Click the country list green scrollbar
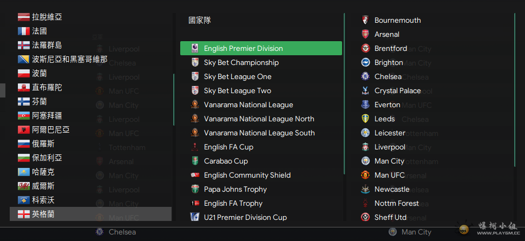 (174, 100)
